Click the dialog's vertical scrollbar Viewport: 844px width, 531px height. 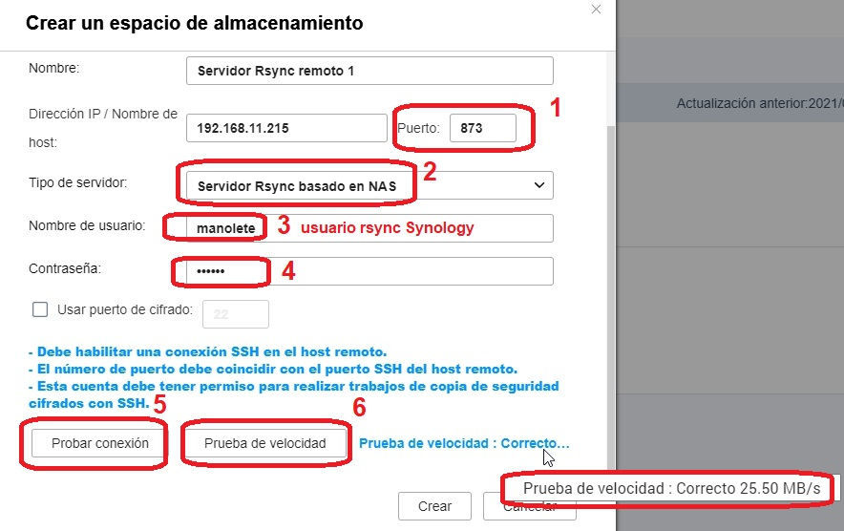click(x=610, y=239)
